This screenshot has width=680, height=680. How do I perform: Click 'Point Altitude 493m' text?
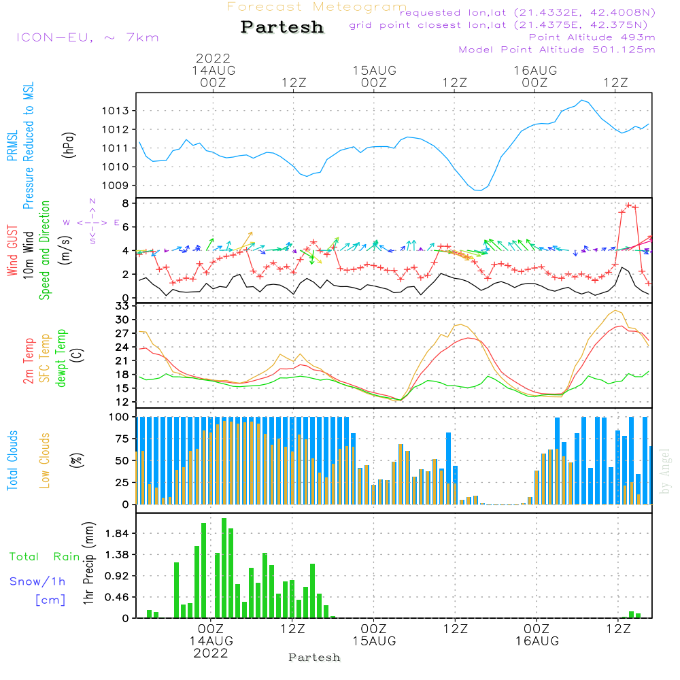click(592, 37)
